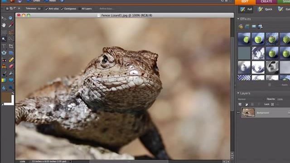Select the Move tool

[x=4, y=18]
